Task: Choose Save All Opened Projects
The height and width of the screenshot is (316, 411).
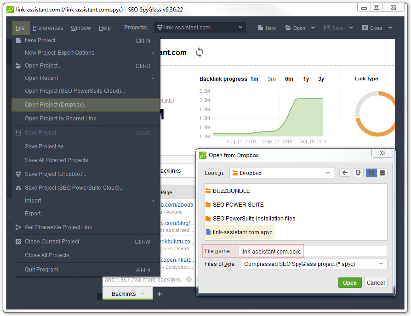Action: (x=86, y=160)
